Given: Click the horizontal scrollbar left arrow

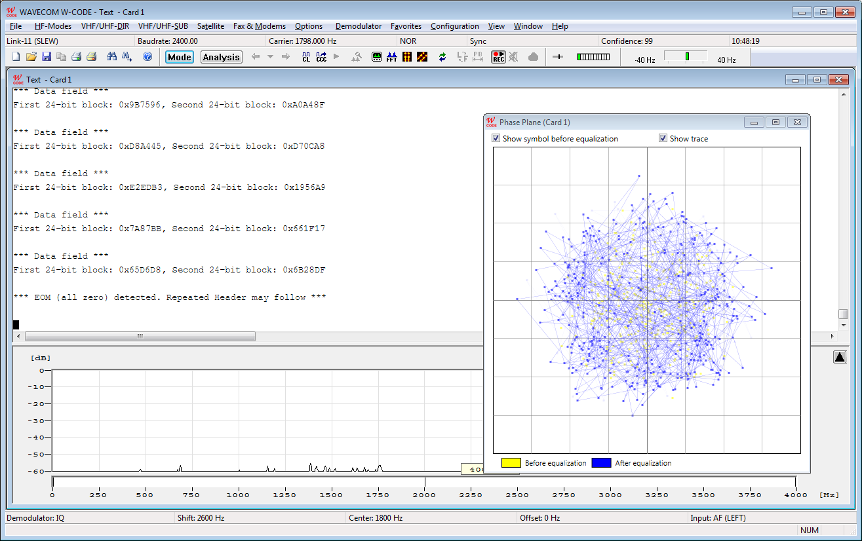Looking at the screenshot, I should click(18, 336).
